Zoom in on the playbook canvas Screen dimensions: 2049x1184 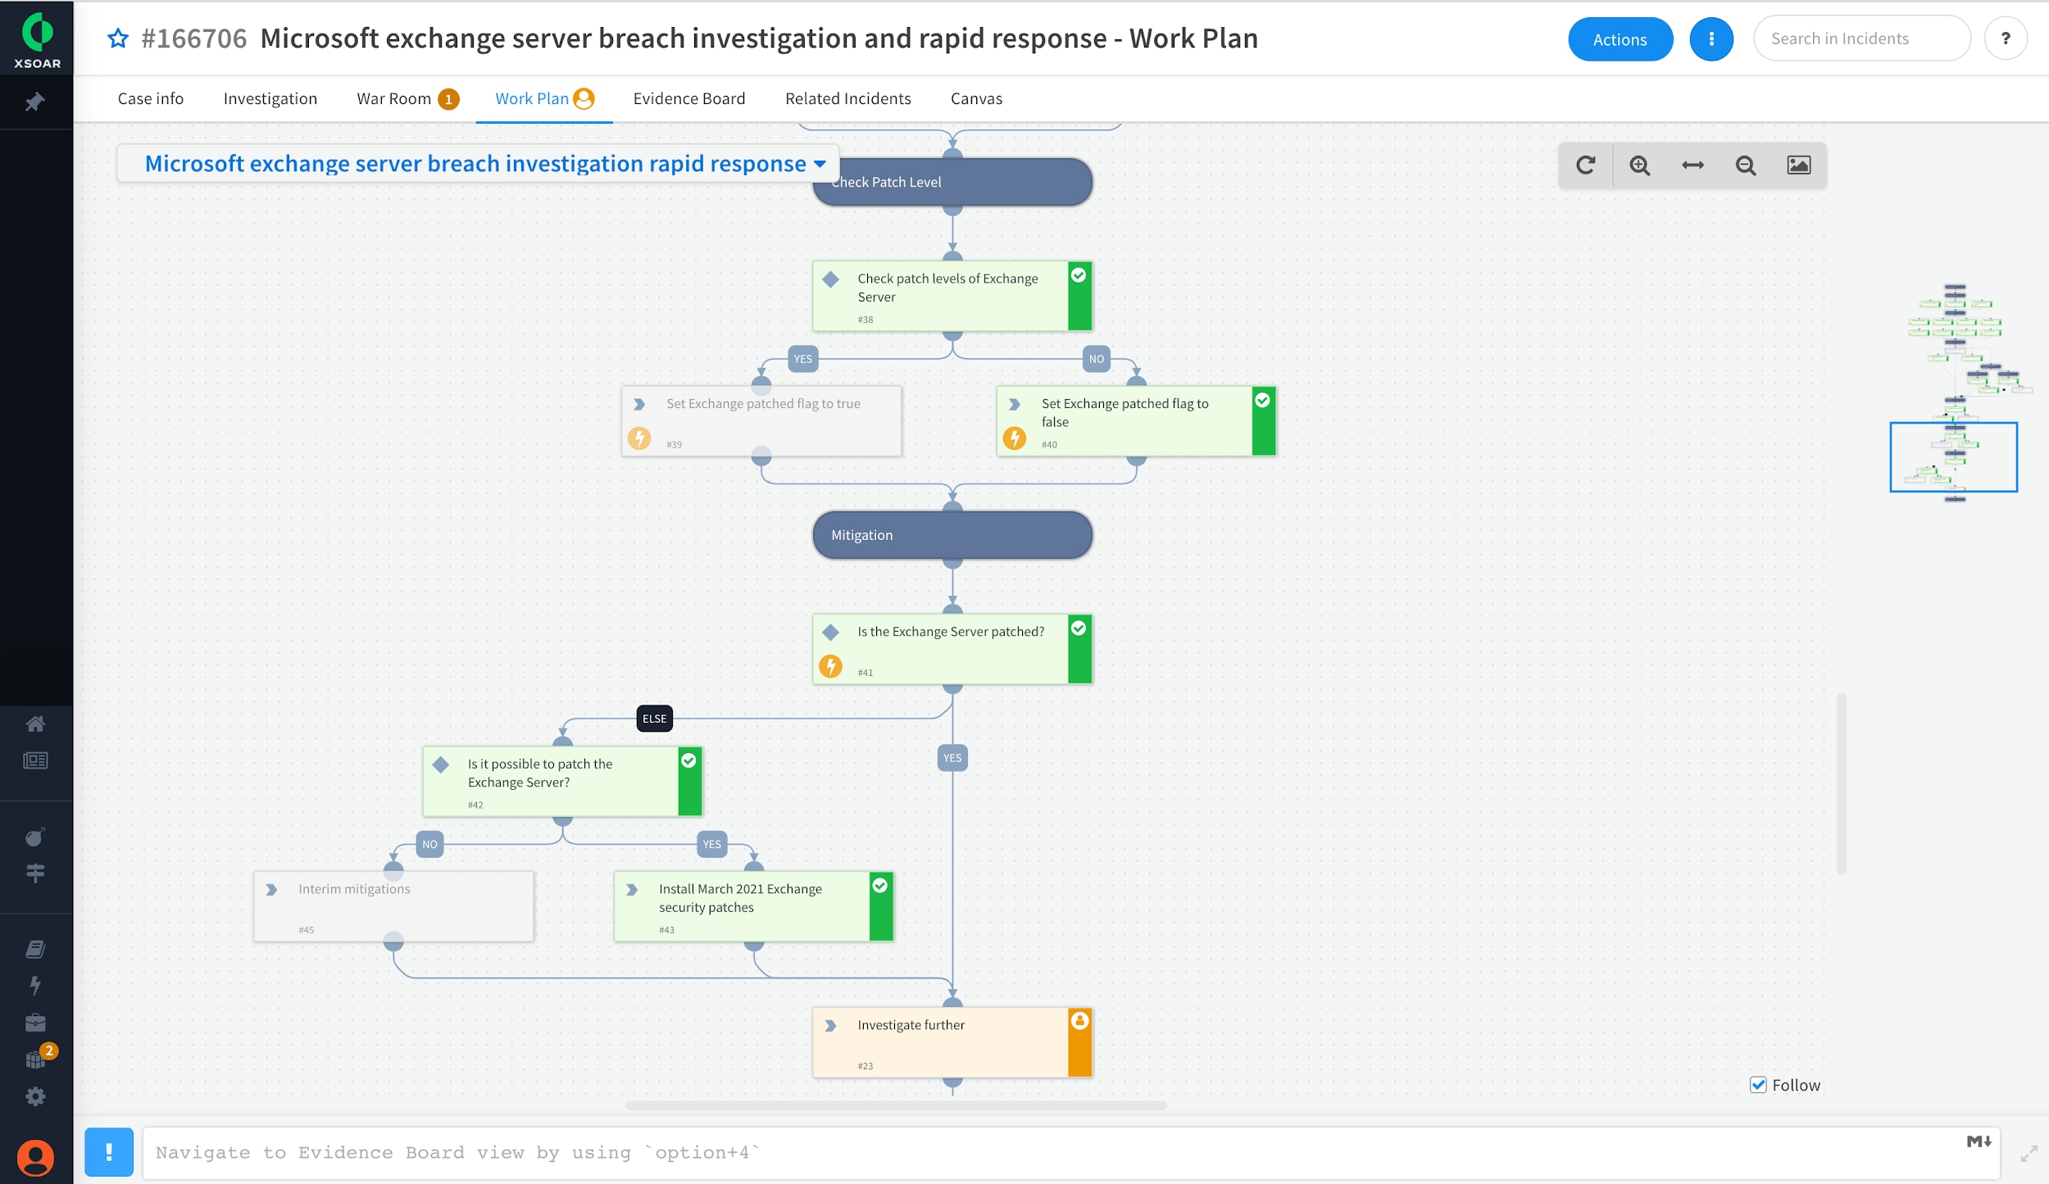click(x=1639, y=165)
